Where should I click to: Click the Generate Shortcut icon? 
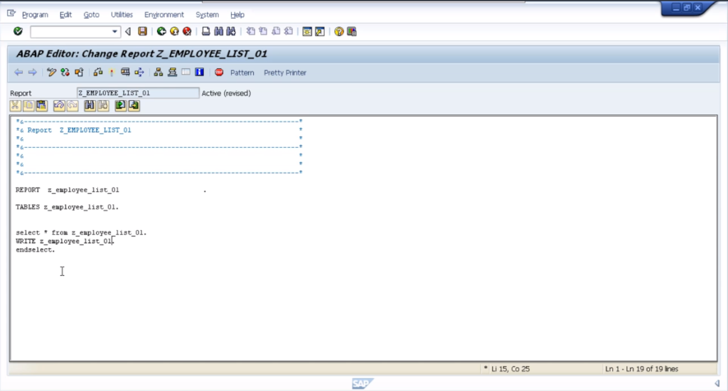(320, 31)
